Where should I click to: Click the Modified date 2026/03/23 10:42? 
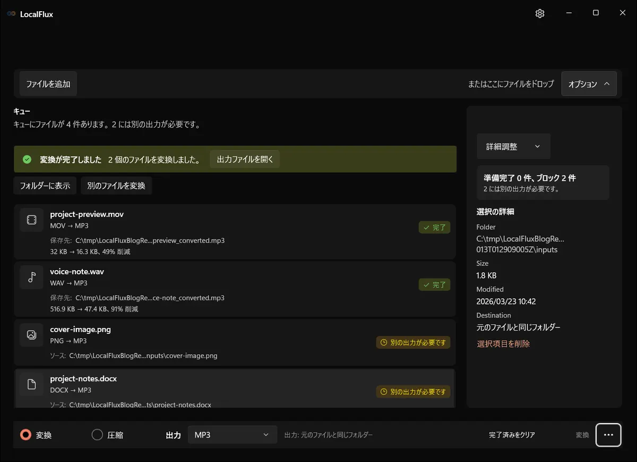(x=506, y=301)
